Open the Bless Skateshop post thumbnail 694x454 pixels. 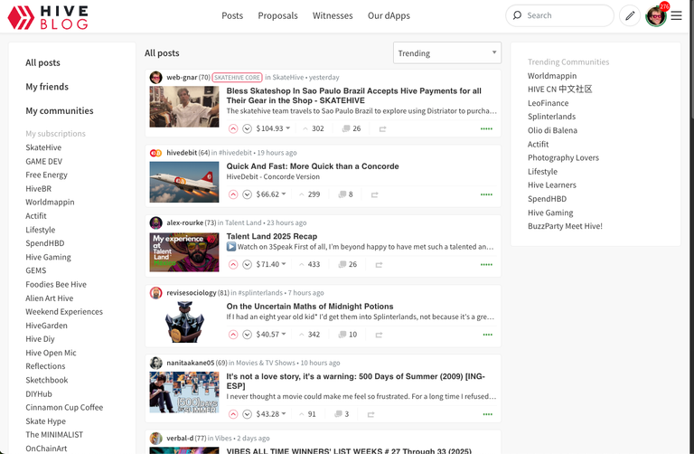tap(184, 107)
